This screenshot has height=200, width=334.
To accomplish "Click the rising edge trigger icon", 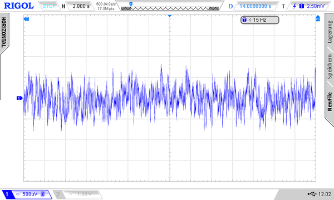I will coord(294,6).
